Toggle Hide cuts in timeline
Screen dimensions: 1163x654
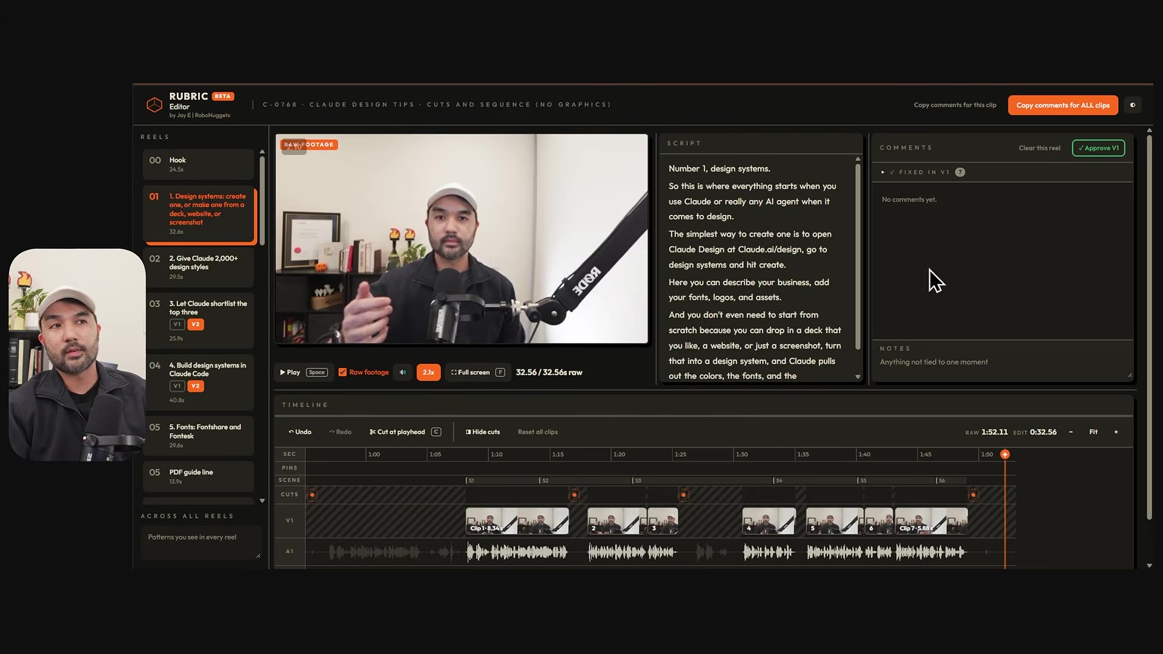483,432
